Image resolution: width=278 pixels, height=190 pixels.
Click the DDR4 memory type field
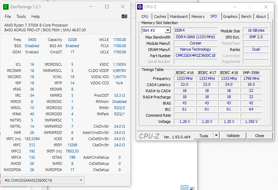coord(196,30)
